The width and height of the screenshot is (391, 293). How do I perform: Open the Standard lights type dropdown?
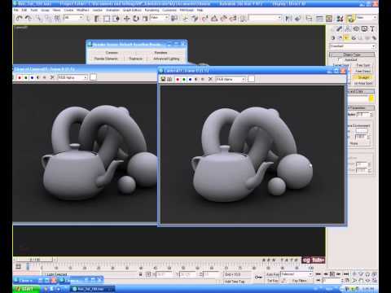pyautogui.click(x=352, y=46)
